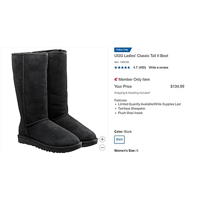Zoom out with the minus icon
200x200 pixels.
[102, 148]
